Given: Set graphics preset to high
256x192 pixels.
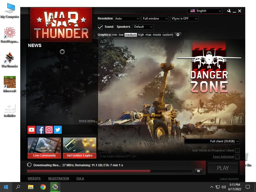Looking at the screenshot, I should click(x=141, y=35).
